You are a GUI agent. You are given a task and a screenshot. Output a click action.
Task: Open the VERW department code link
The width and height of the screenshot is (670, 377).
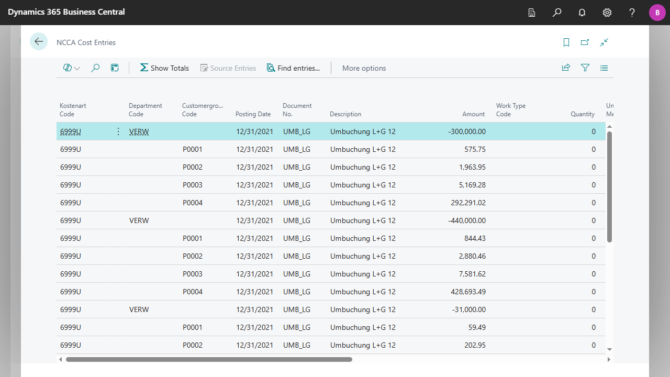pos(139,132)
